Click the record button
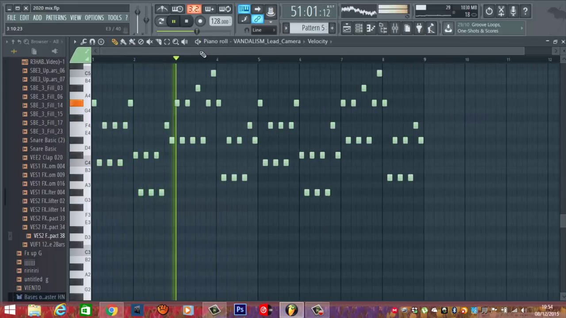 [x=200, y=21]
